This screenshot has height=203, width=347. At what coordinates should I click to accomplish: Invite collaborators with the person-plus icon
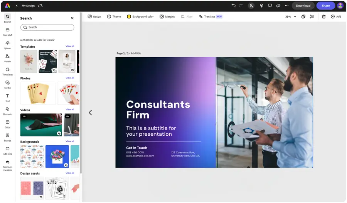pyautogui.click(x=251, y=6)
